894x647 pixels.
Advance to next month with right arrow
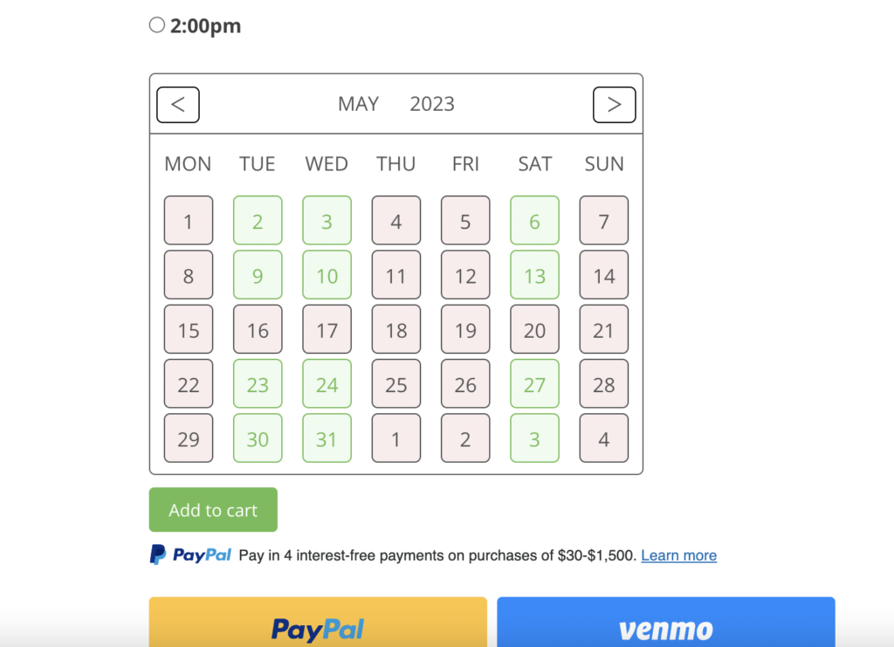[614, 105]
